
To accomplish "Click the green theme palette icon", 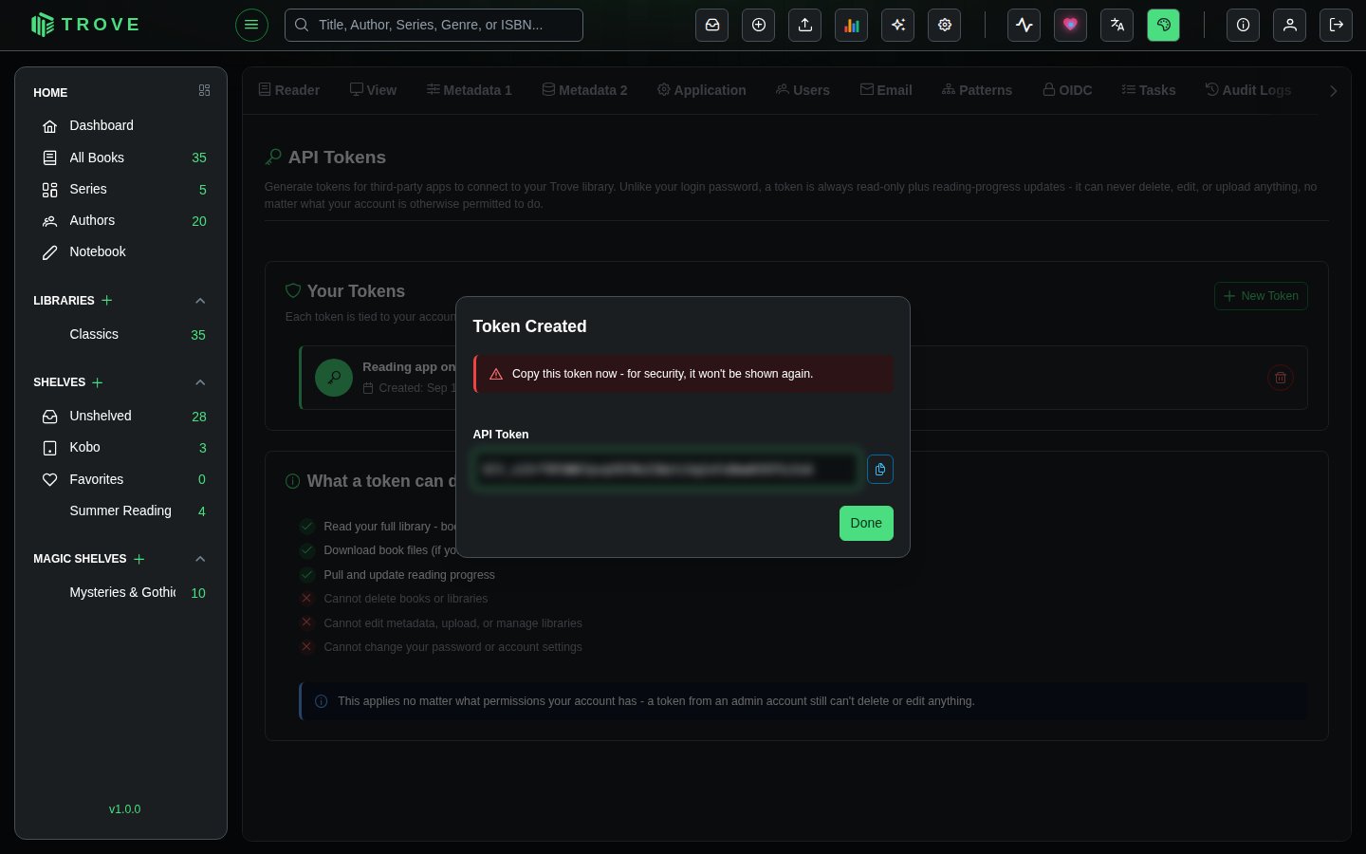I will pos(1164,25).
